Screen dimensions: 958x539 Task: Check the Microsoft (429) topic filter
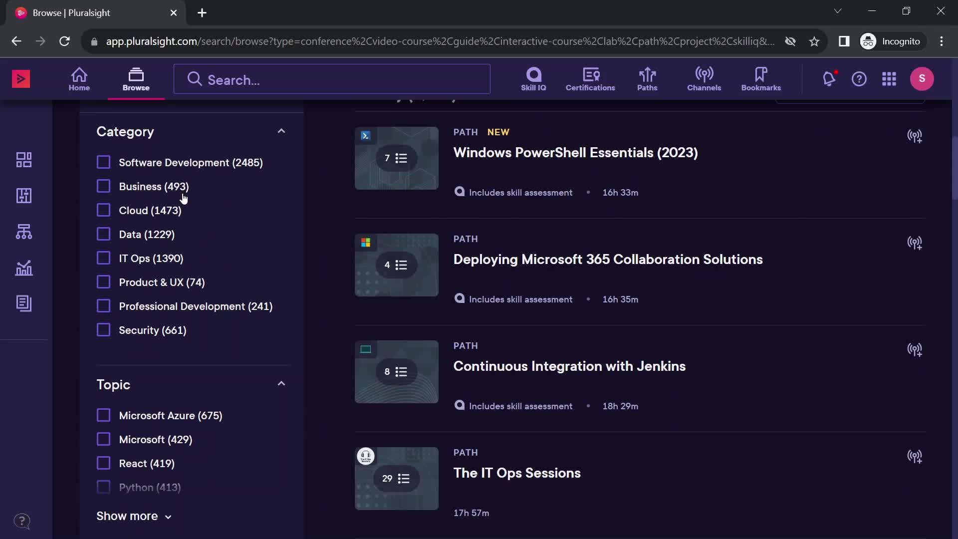[x=103, y=439]
